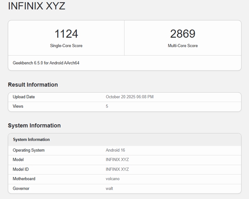
Task: Click the INFINIX XYZ page title
Action: (36, 6)
